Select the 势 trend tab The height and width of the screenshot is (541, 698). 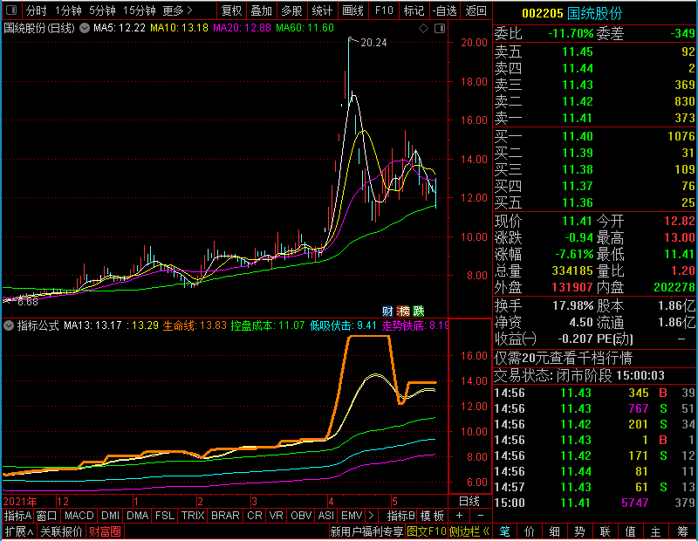point(579,531)
